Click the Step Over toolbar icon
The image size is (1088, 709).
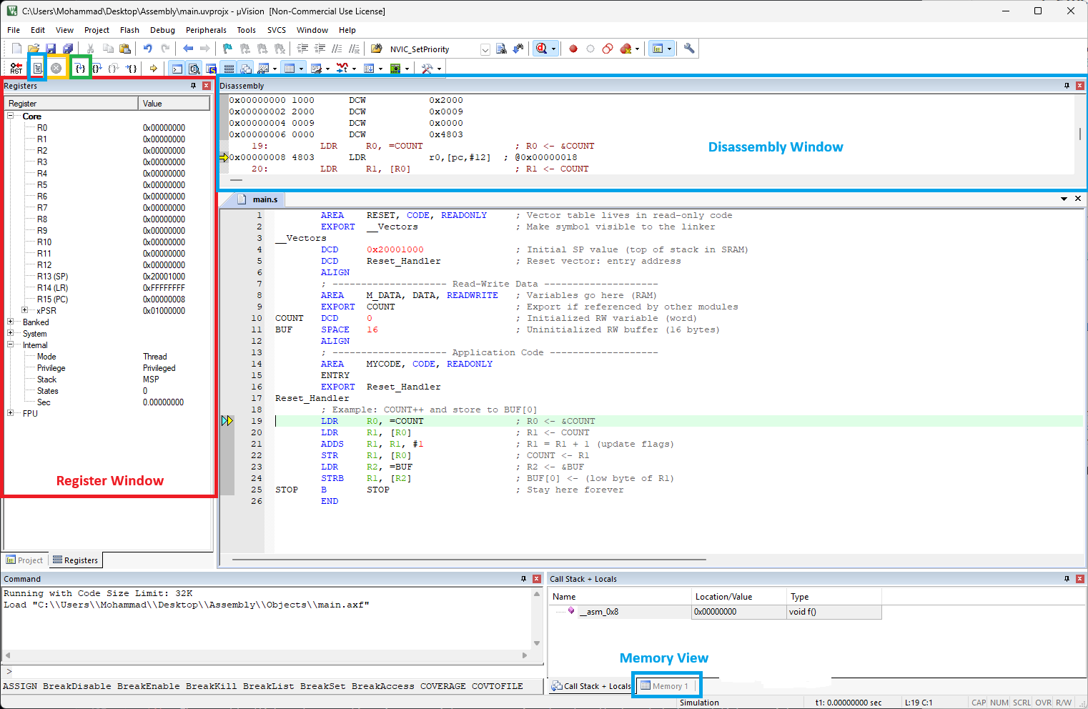pos(97,69)
